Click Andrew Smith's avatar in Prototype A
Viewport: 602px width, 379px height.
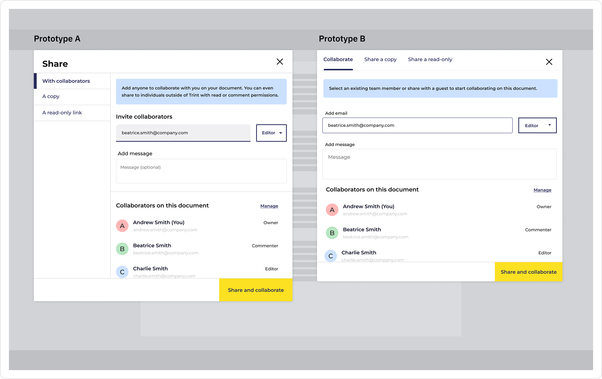coord(122,226)
